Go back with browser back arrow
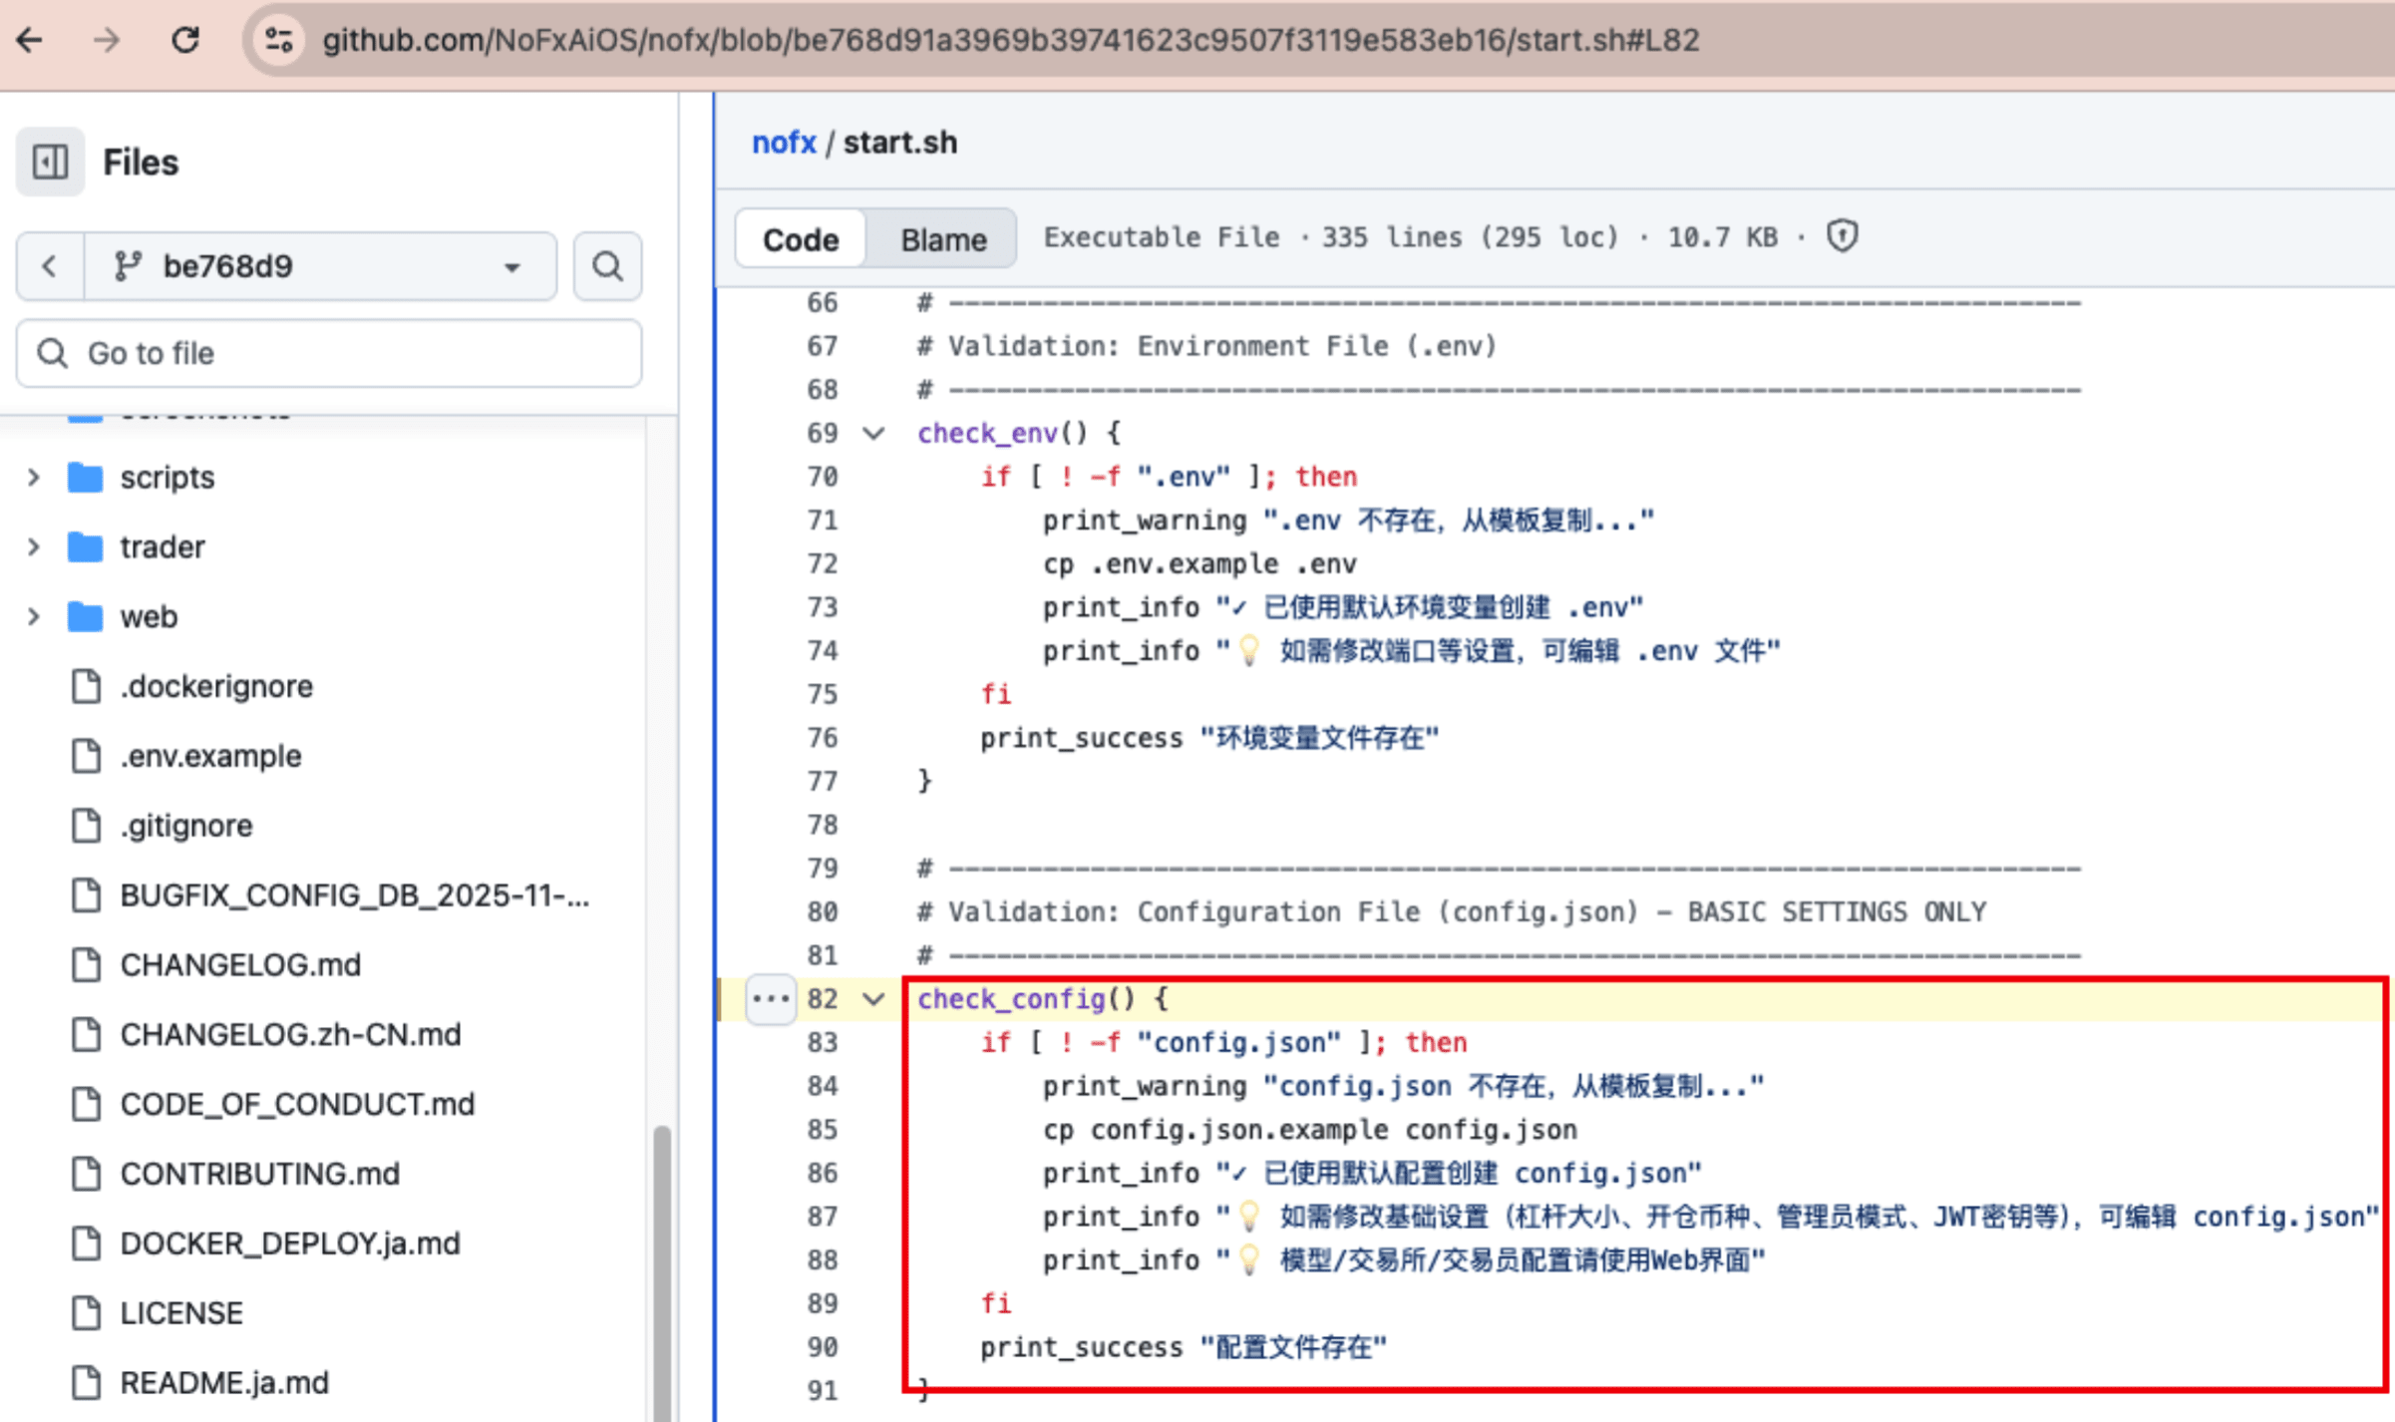This screenshot has height=1422, width=2395. 30,40
